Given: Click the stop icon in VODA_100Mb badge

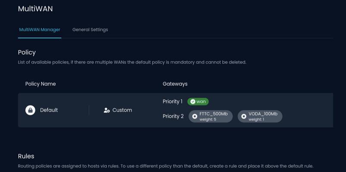Looking at the screenshot, I should [x=243, y=116].
